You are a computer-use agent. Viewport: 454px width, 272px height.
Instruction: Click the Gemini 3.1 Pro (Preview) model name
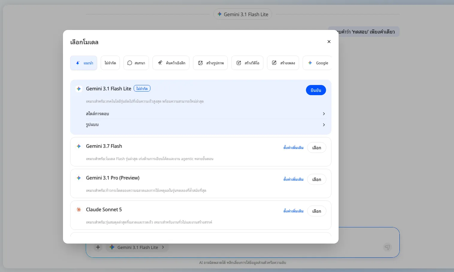point(113,178)
